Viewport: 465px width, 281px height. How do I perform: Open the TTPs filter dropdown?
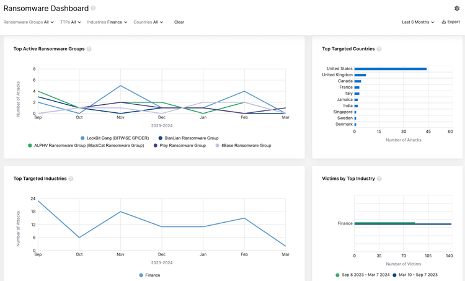tap(71, 22)
